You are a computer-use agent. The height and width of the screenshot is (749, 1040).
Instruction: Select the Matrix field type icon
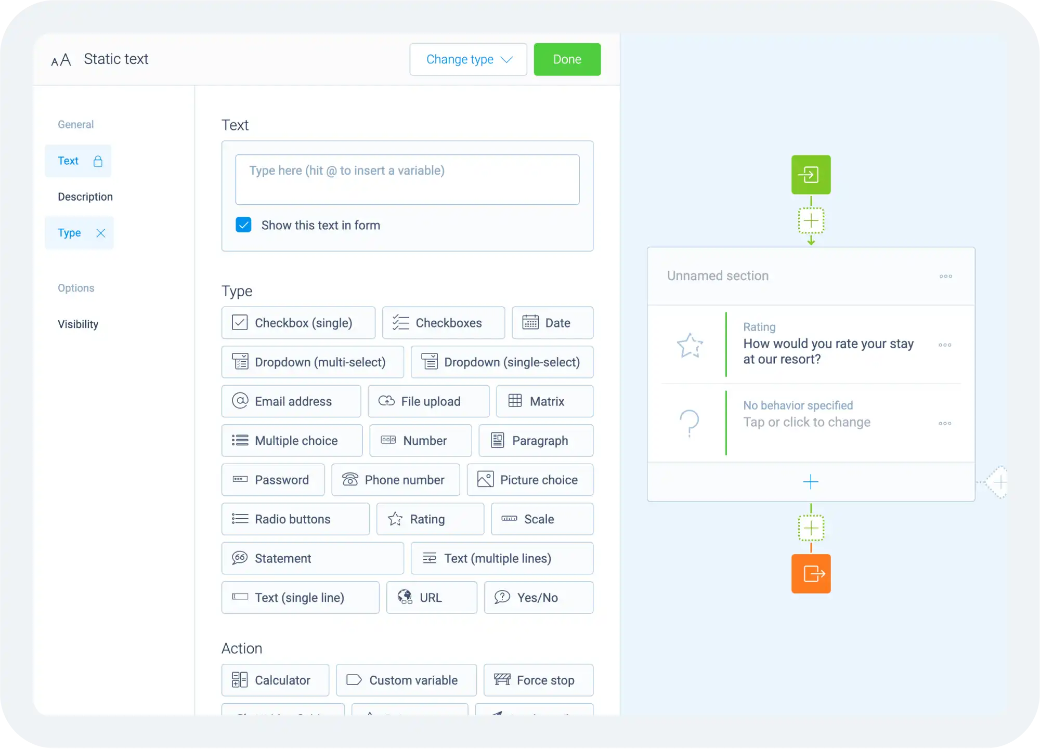[x=514, y=401]
